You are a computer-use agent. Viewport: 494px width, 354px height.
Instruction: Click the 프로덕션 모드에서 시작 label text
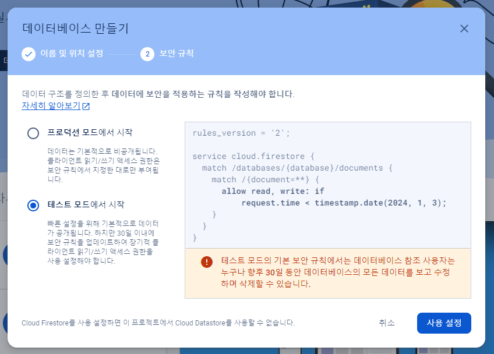tap(90, 132)
